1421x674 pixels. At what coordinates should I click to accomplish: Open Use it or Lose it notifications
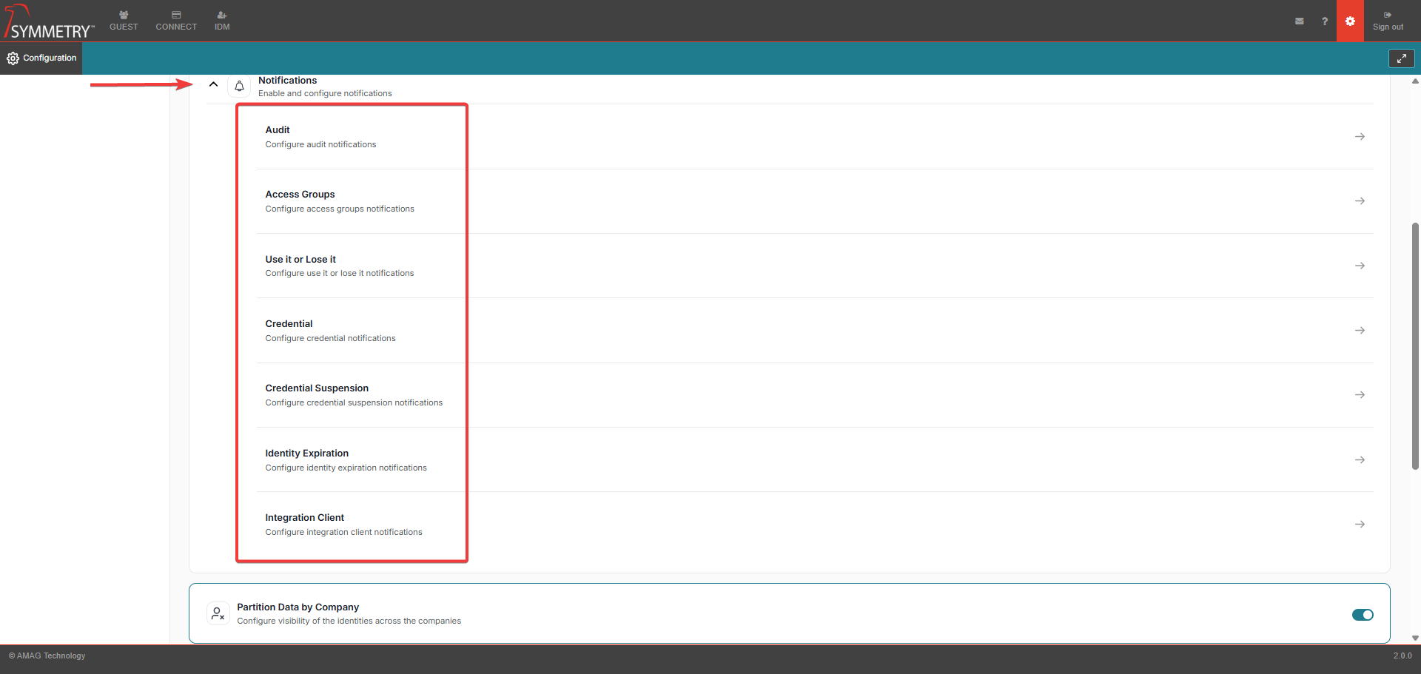point(1360,266)
